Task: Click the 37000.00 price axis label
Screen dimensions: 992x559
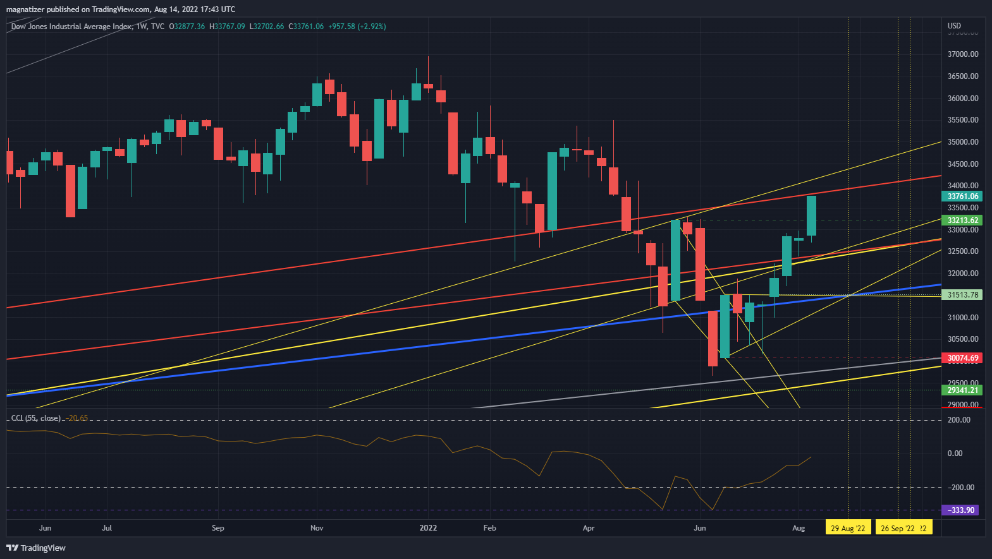Action: tap(963, 54)
